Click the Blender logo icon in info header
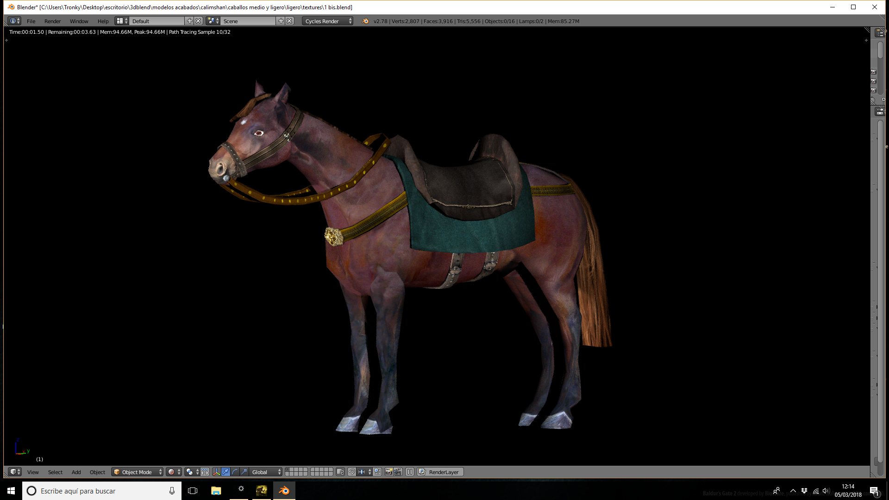The height and width of the screenshot is (500, 889). coord(365,21)
